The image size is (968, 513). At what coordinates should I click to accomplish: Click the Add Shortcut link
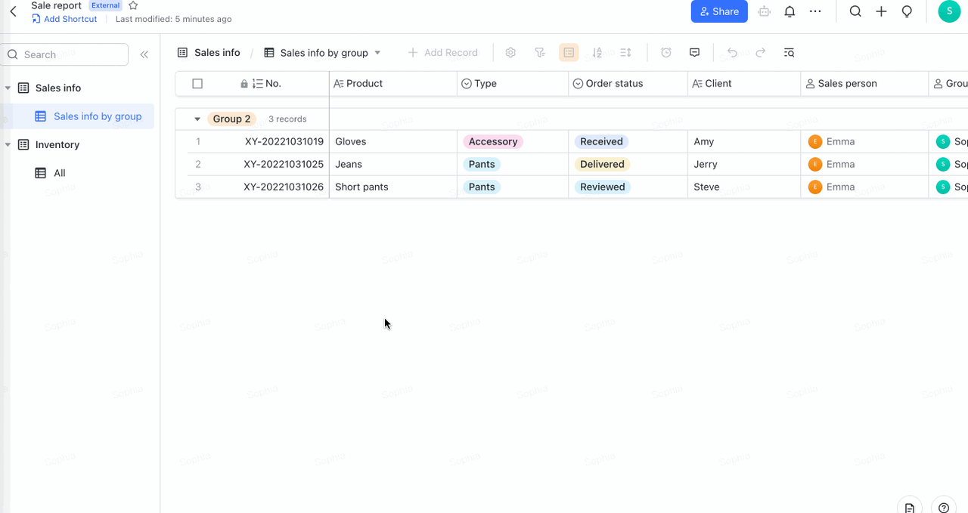70,19
